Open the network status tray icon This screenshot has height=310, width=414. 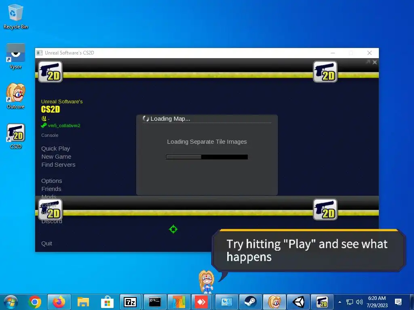pos(350,302)
